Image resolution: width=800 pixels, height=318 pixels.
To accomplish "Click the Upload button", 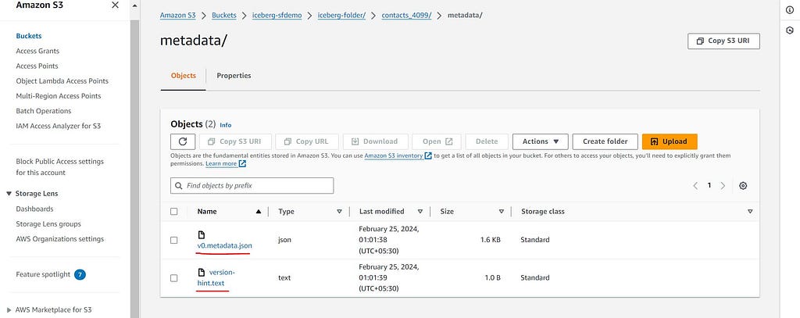I will point(670,141).
